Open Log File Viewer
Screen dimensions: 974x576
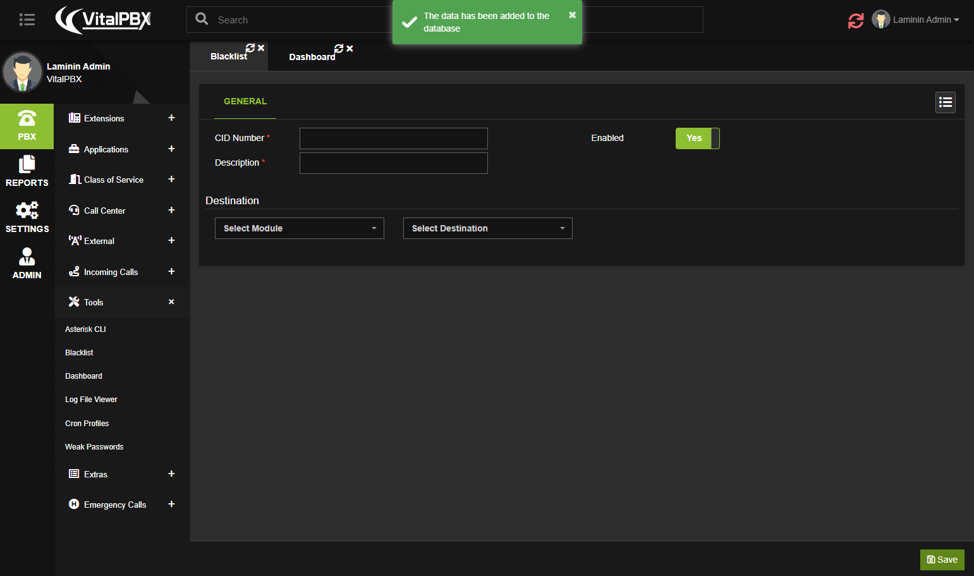(x=91, y=400)
